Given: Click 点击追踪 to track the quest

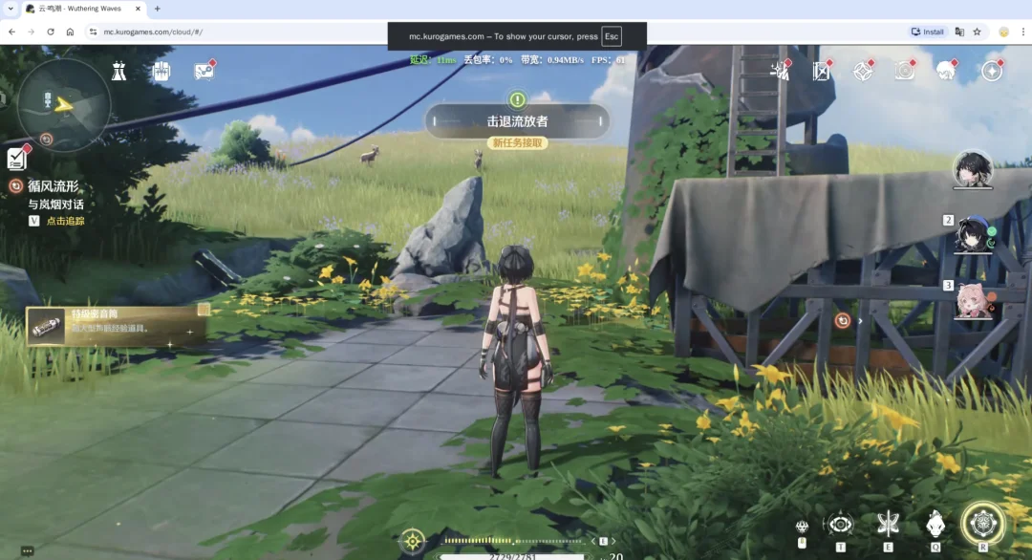Looking at the screenshot, I should pyautogui.click(x=65, y=221).
